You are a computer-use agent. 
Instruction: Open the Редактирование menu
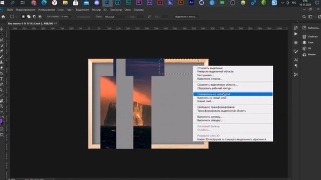[x=26, y=9]
